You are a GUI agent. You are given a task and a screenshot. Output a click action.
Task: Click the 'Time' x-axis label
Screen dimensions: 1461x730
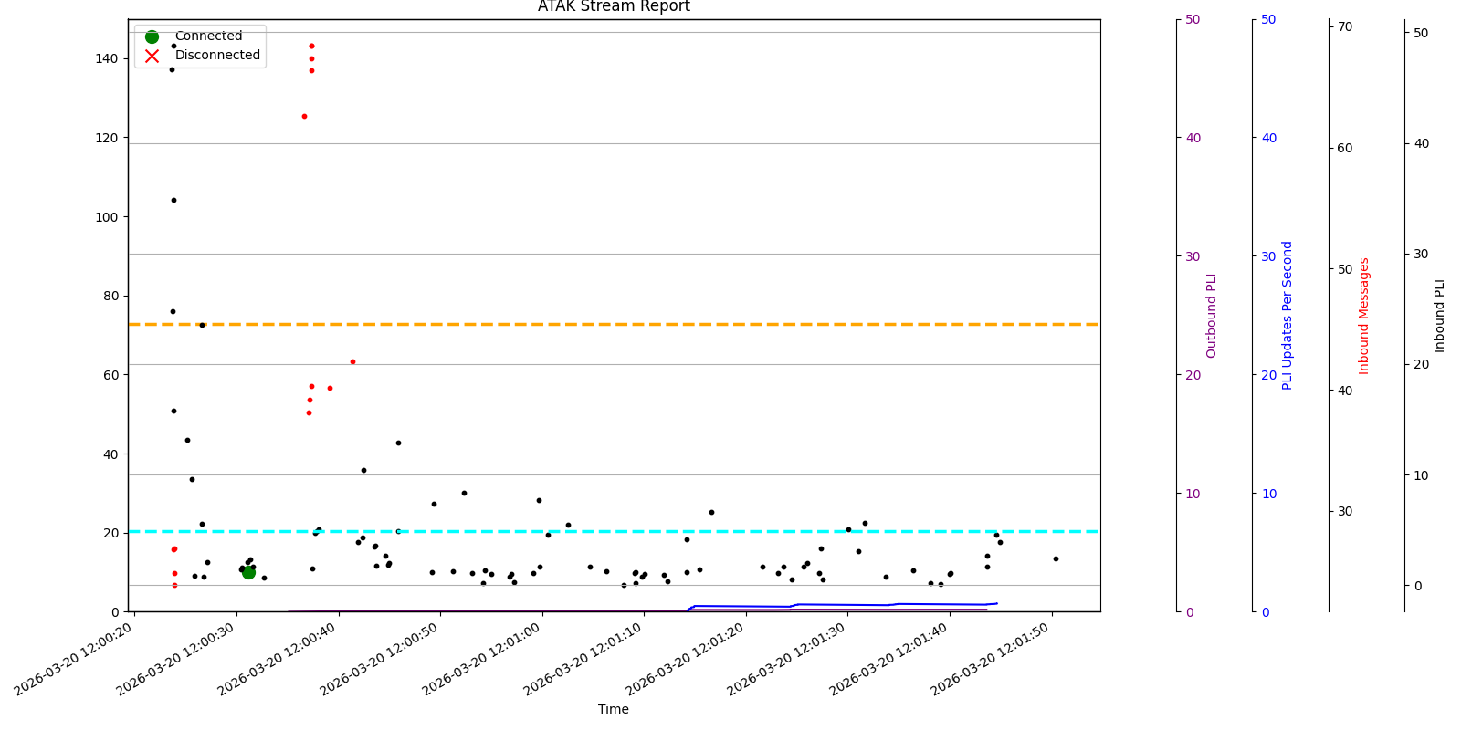pyautogui.click(x=614, y=709)
